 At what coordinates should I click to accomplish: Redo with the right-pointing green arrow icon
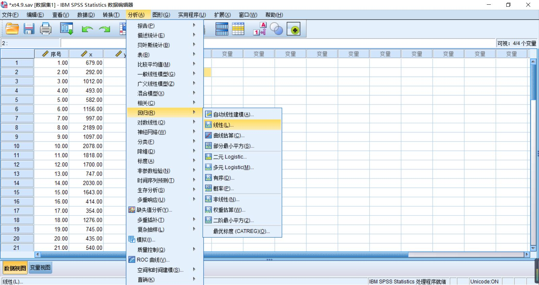click(x=104, y=29)
